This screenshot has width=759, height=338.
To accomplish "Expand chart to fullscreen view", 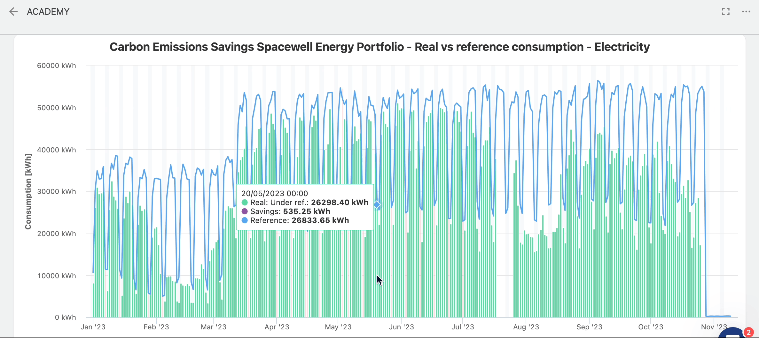I will pyautogui.click(x=726, y=12).
